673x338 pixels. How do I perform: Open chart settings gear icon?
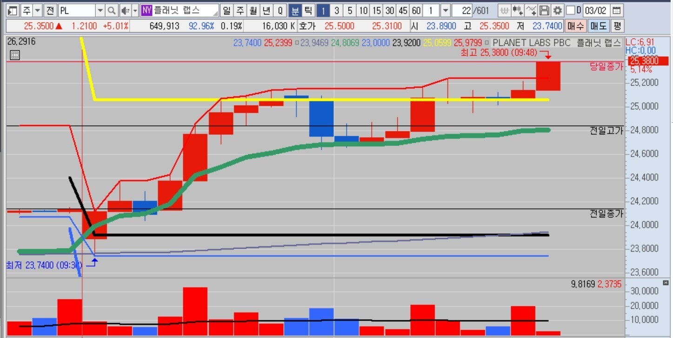coord(558,10)
